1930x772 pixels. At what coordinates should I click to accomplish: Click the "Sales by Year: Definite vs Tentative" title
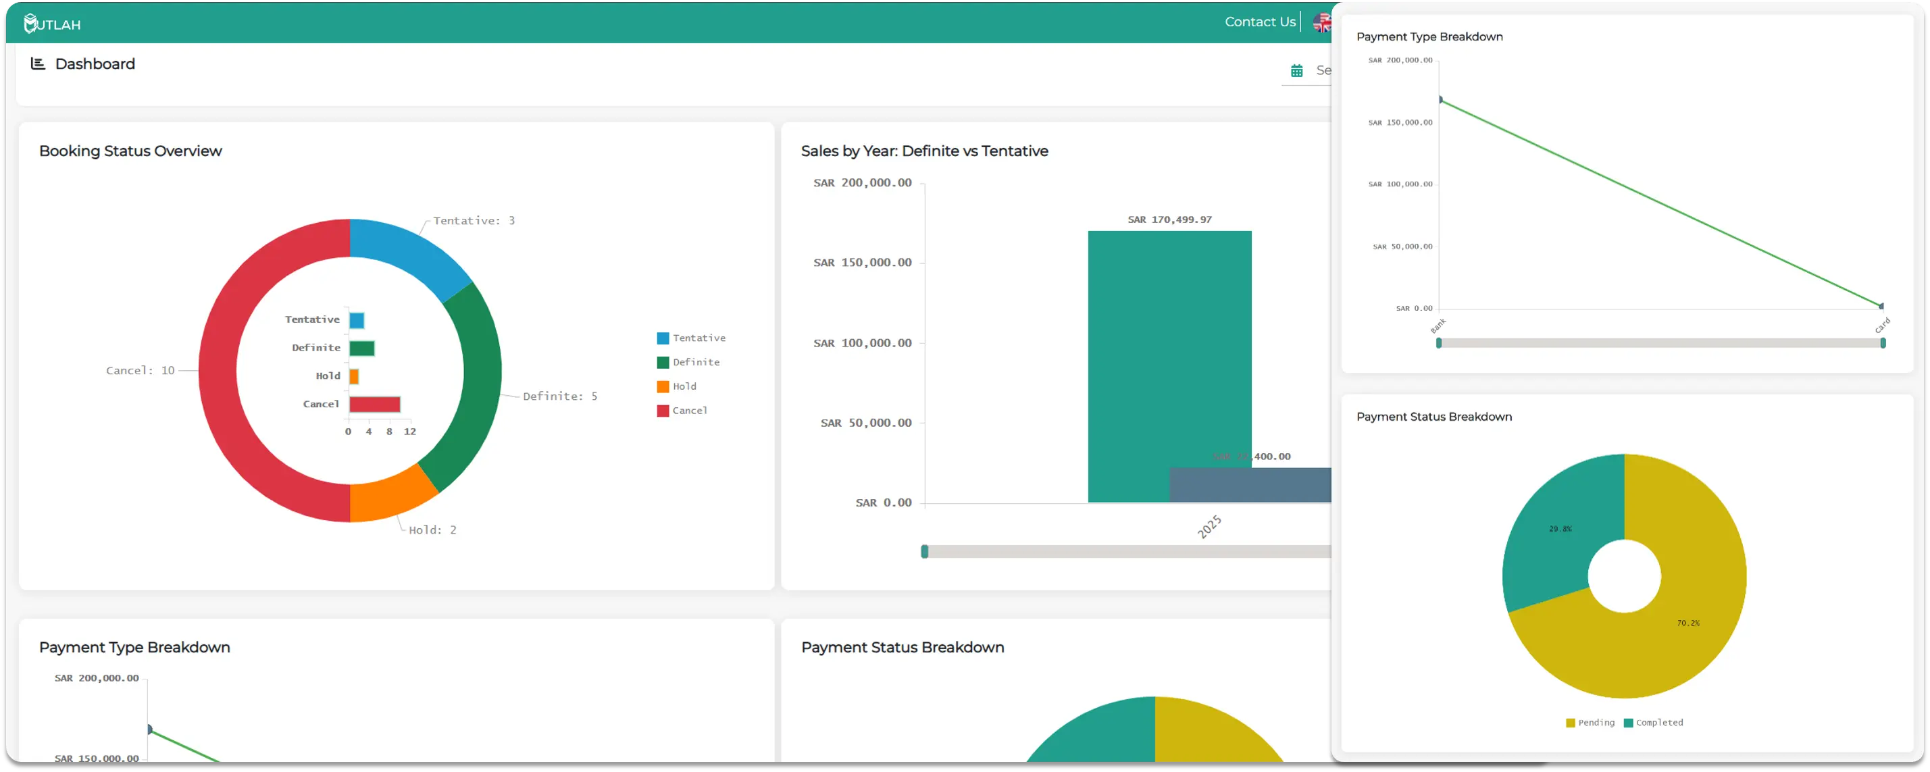(925, 151)
